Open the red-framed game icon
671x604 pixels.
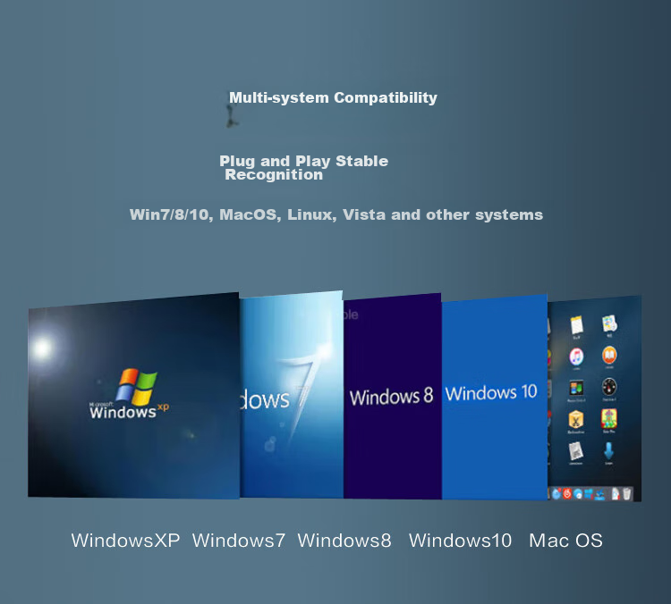coord(609,418)
